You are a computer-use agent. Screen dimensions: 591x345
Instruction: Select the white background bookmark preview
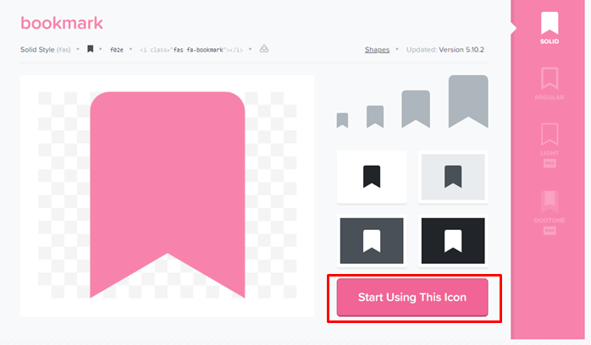tap(372, 177)
